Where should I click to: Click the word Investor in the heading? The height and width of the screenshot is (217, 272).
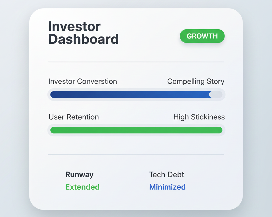pyautogui.click(x=74, y=27)
